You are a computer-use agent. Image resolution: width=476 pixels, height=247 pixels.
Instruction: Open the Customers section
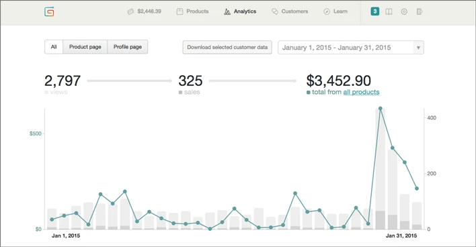[290, 11]
